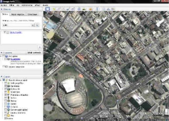Open the search history dropdown arrow

point(33,25)
